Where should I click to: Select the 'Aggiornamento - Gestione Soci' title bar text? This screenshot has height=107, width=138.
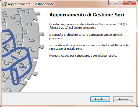(30, 4)
